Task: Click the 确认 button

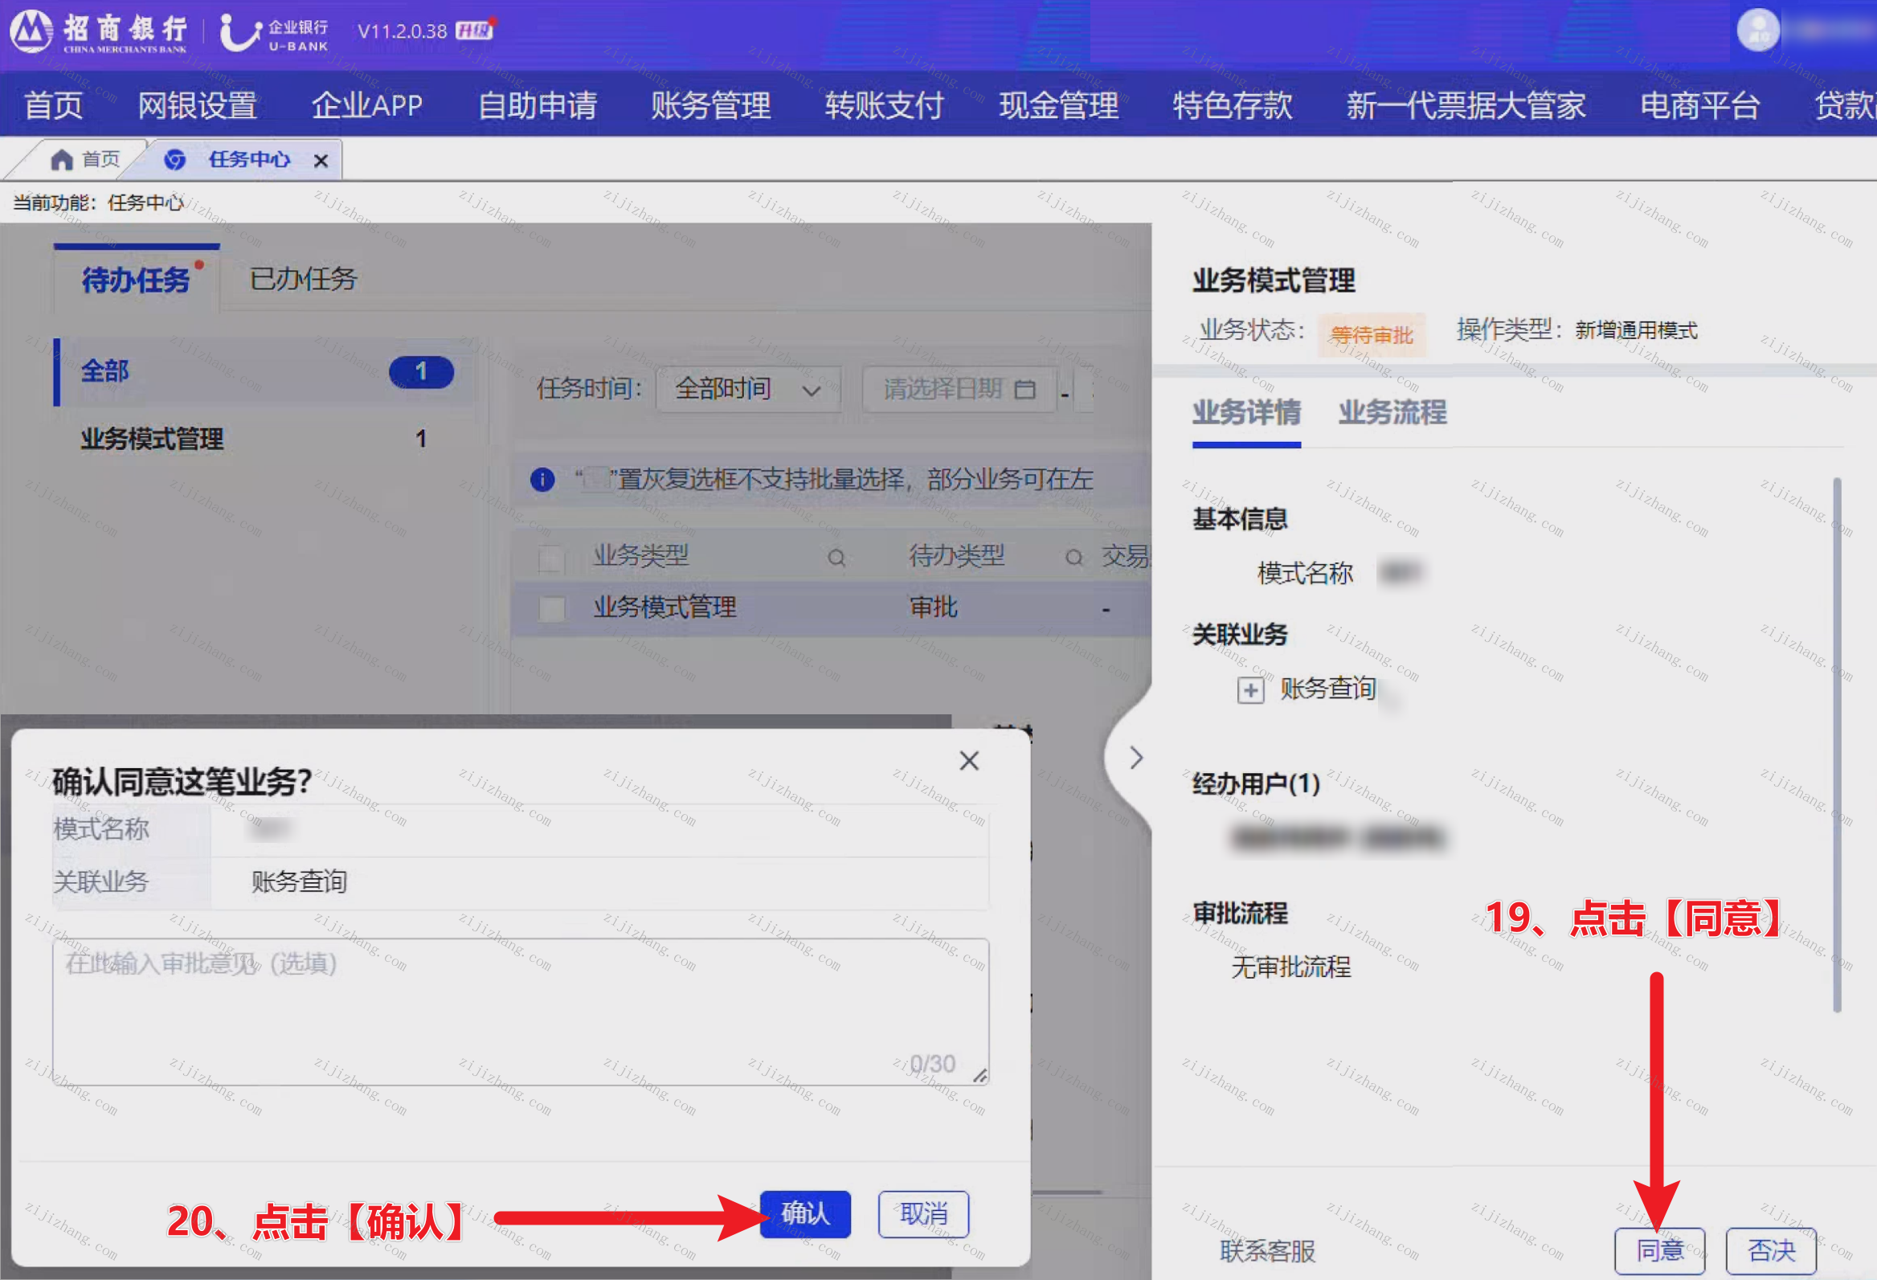Action: 805,1214
